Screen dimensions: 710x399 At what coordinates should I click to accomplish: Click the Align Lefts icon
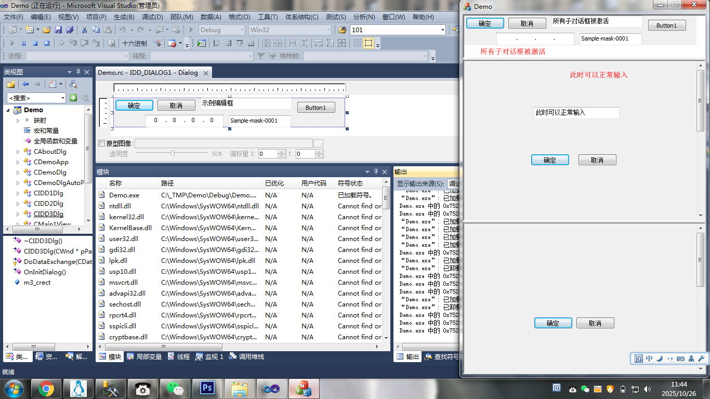217,43
